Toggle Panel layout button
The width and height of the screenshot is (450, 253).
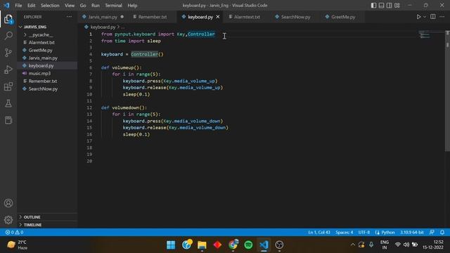(381, 6)
